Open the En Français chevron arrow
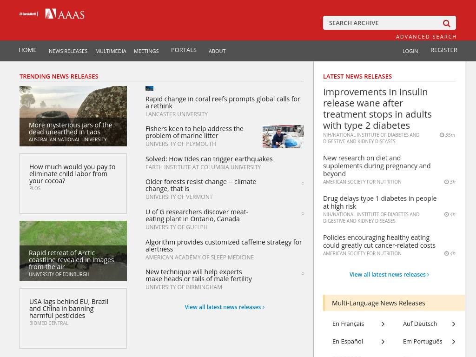Image resolution: width=476 pixels, height=357 pixels. (x=383, y=324)
